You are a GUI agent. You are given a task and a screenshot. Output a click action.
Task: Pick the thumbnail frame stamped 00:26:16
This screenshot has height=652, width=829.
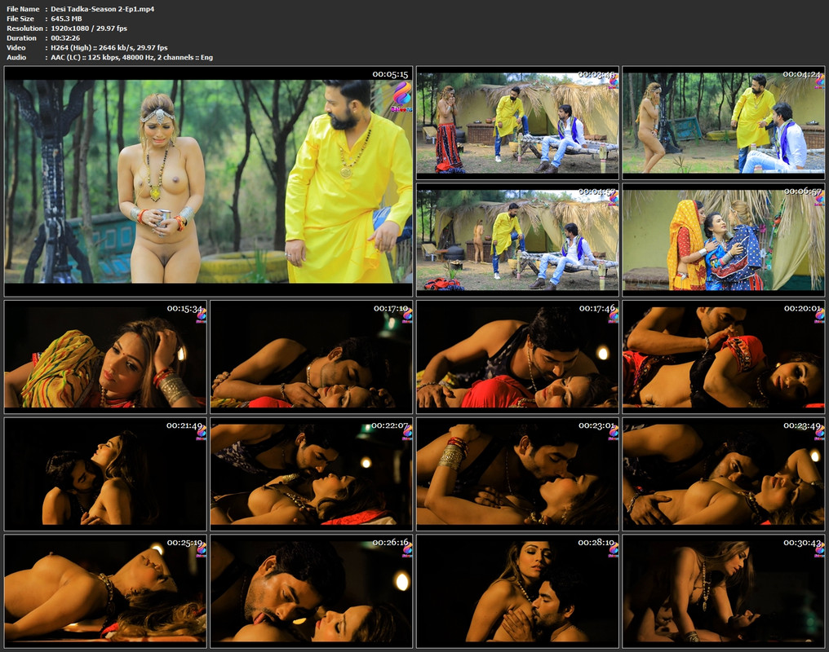click(x=312, y=592)
